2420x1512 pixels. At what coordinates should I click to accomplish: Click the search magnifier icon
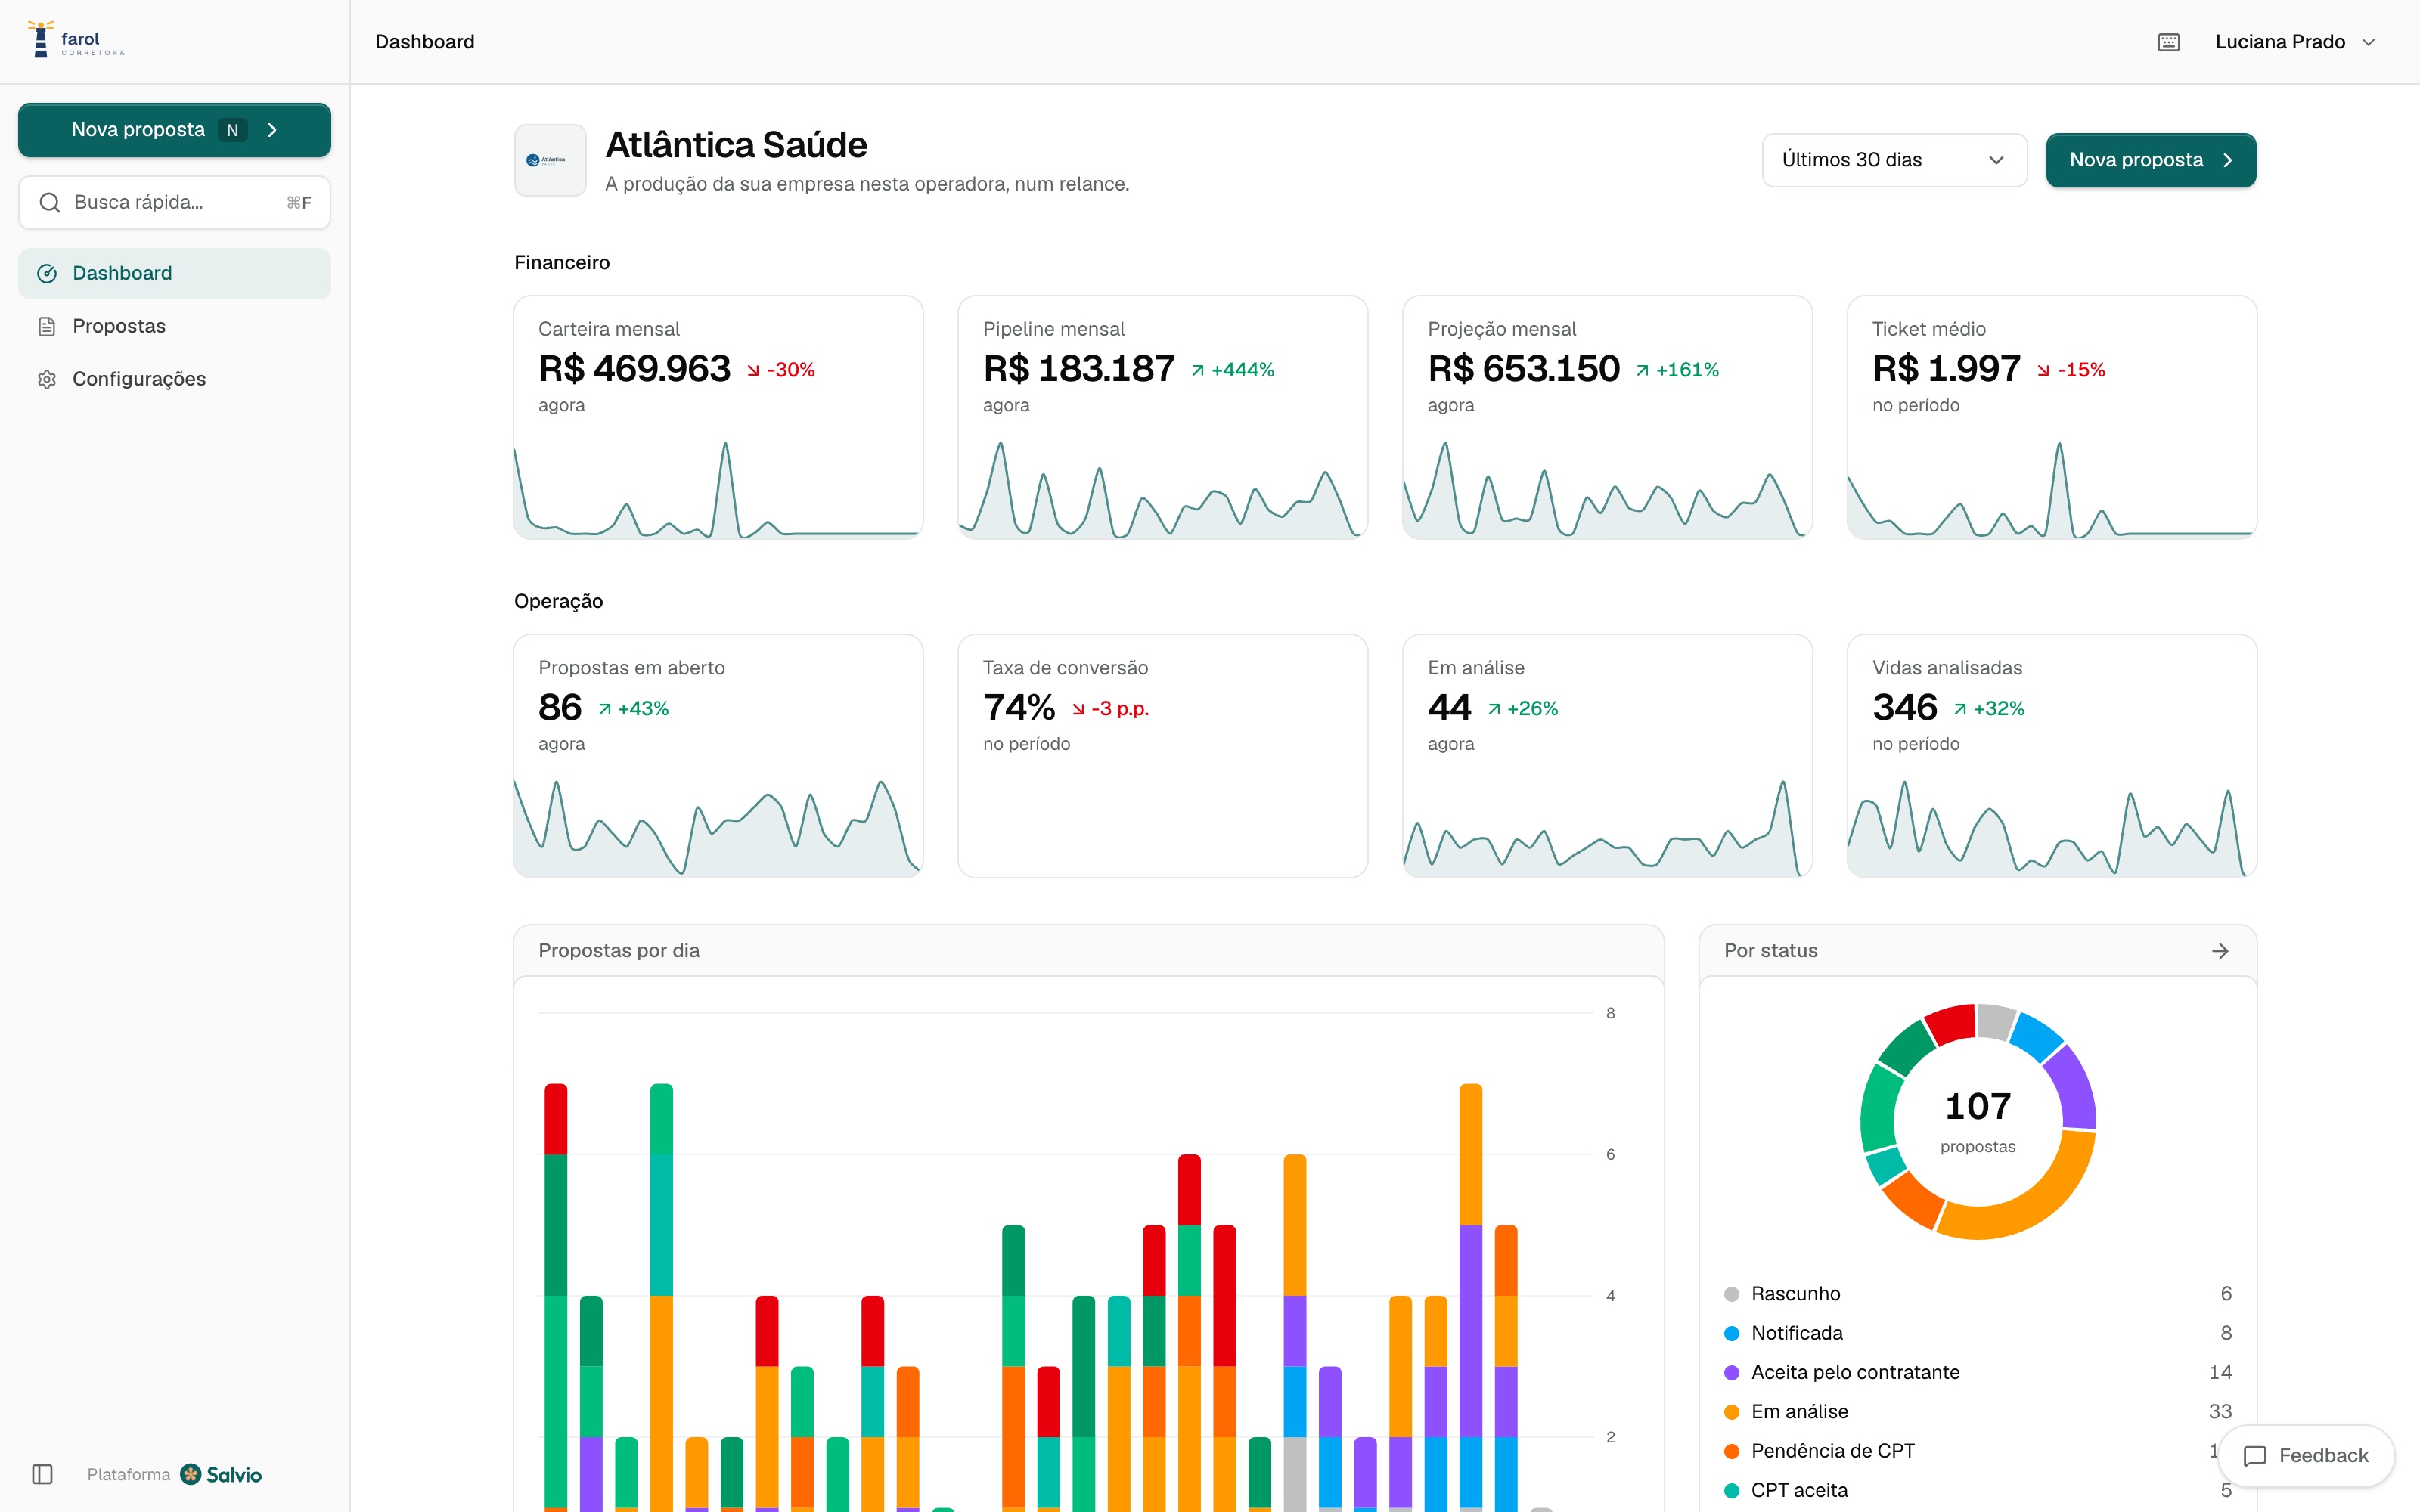coord(49,202)
